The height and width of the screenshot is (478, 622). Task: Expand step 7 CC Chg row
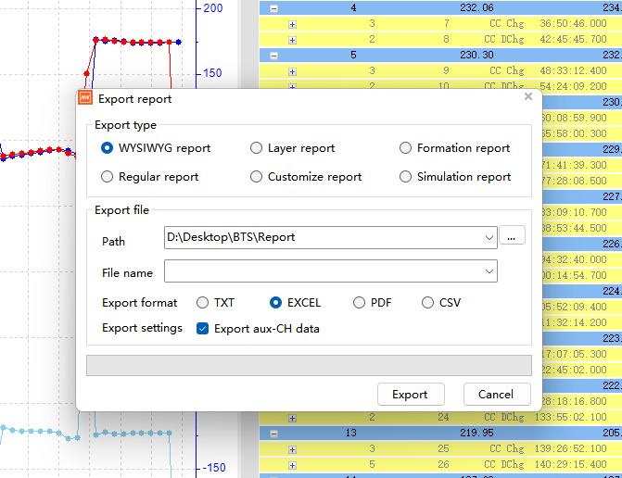point(292,25)
